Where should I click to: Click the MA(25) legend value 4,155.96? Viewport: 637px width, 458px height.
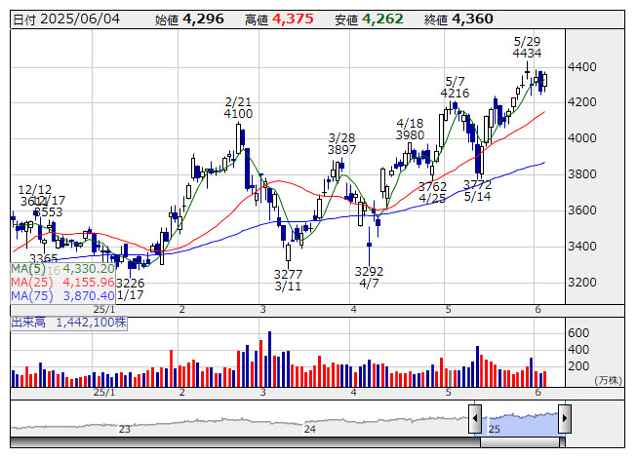coord(89,283)
